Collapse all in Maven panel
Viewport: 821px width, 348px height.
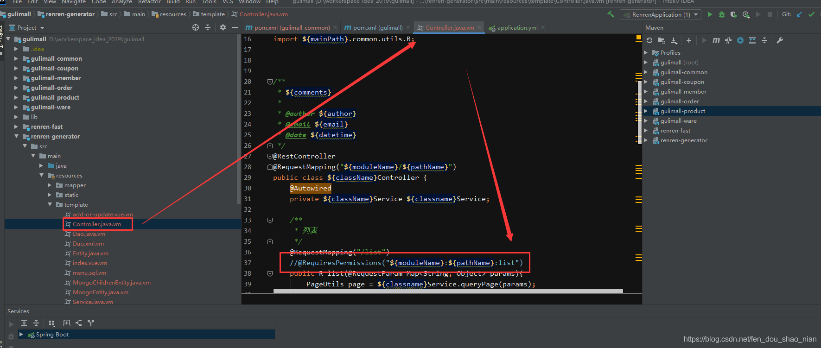pyautogui.click(x=764, y=40)
